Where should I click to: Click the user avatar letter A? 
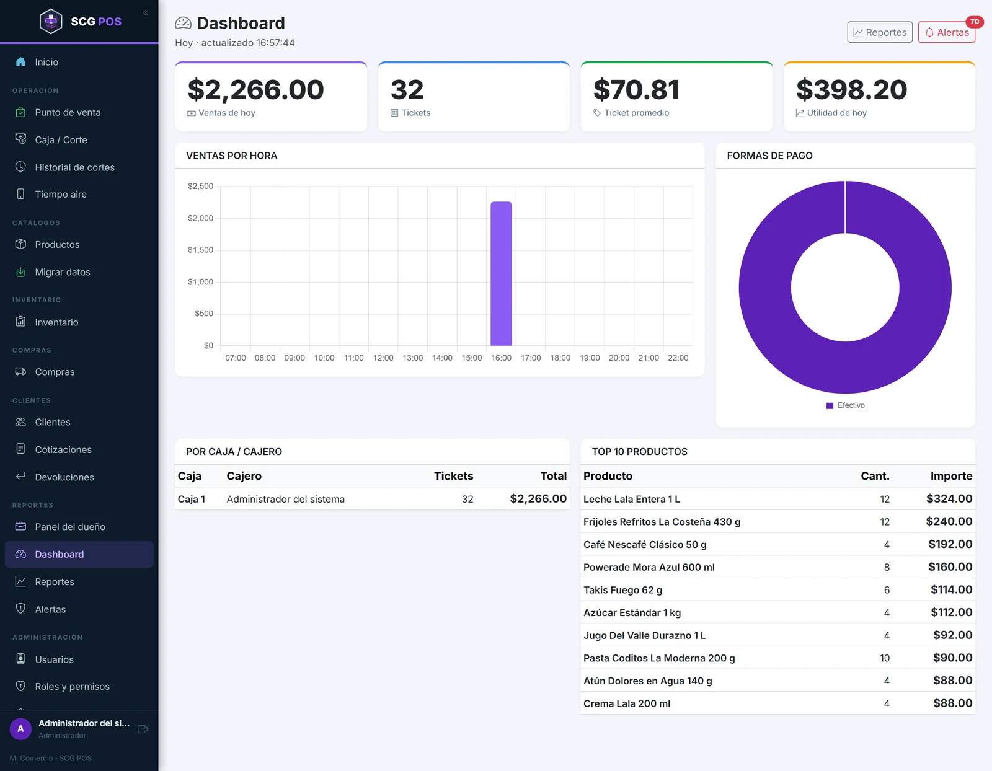pos(20,729)
